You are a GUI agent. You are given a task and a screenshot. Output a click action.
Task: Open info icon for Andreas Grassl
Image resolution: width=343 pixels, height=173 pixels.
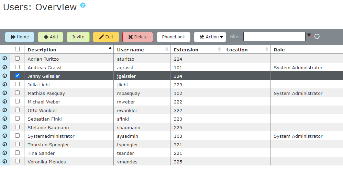(5, 67)
